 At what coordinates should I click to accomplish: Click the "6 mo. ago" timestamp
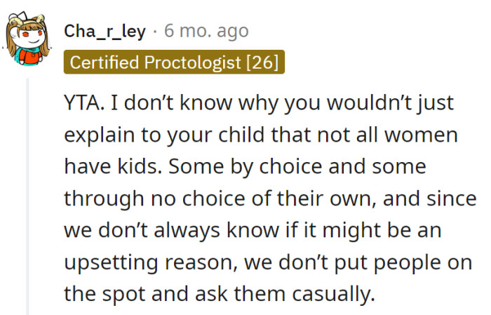tap(206, 31)
